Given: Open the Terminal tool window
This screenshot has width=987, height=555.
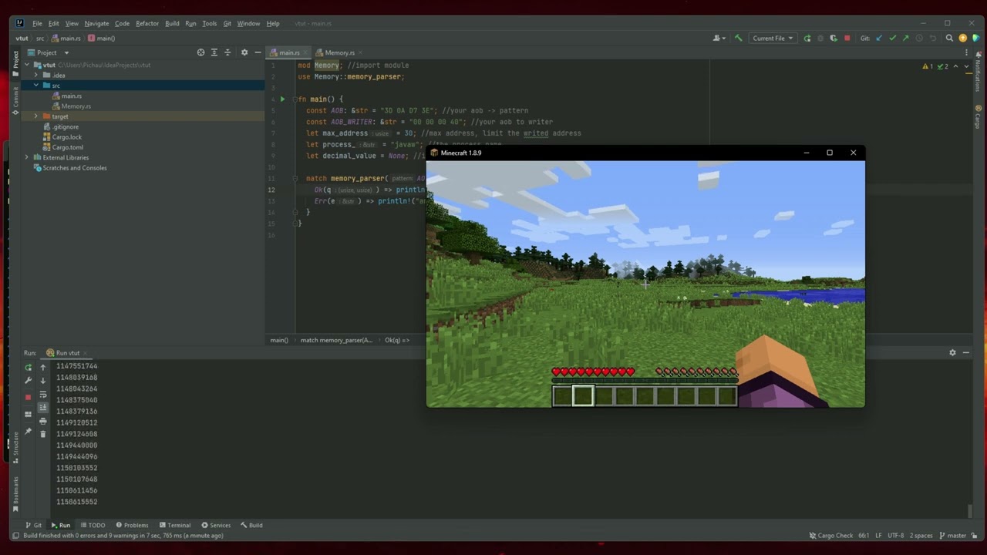Looking at the screenshot, I should pyautogui.click(x=174, y=525).
